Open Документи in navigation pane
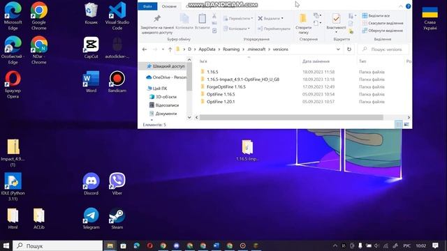Viewport: 447px width, 251px height. pyautogui.click(x=163, y=114)
